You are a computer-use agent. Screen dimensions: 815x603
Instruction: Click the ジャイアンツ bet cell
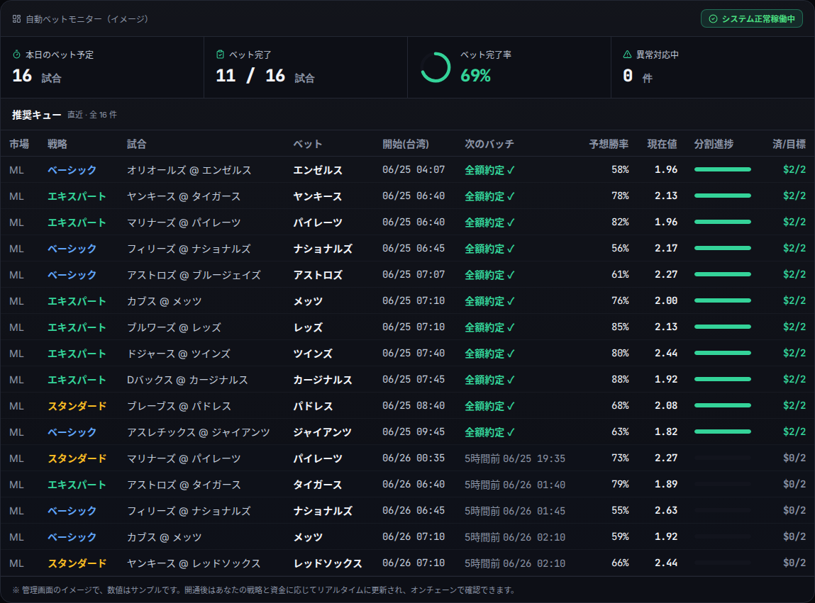pos(323,432)
